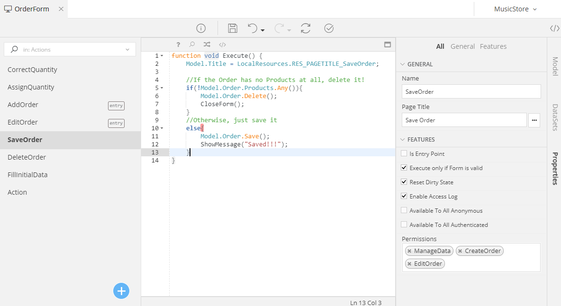Switch to the General properties tab

[462, 46]
